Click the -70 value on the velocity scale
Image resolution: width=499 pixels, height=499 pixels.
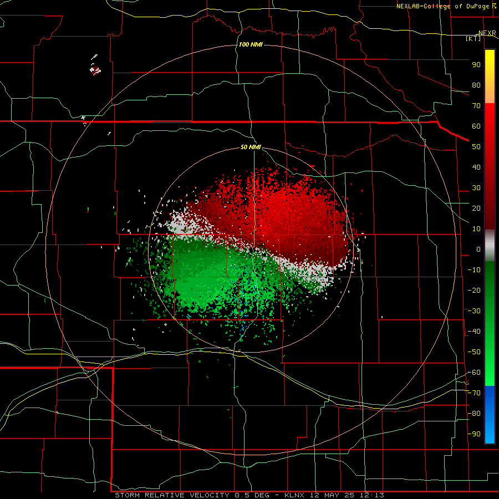[x=474, y=393]
